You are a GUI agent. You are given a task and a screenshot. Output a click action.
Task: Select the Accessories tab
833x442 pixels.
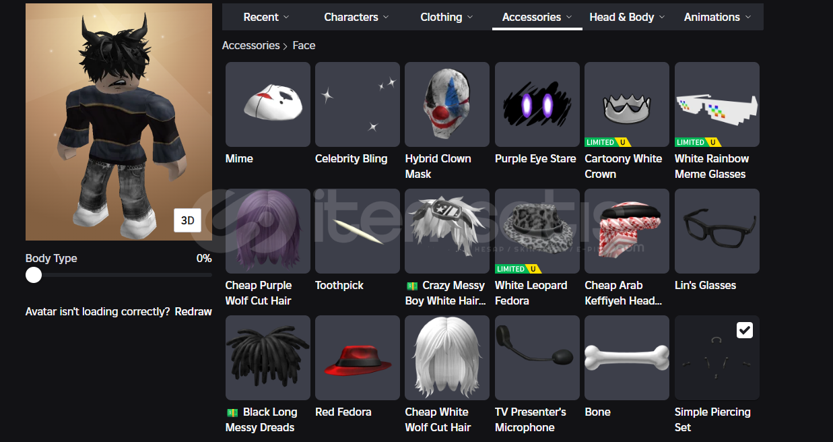537,17
